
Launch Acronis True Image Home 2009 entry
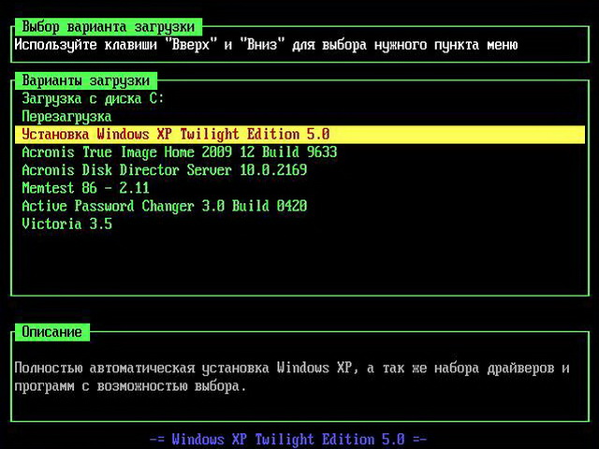pos(179,152)
